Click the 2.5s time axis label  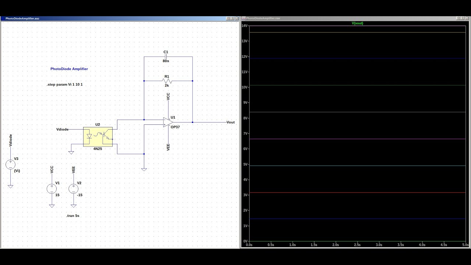(x=357, y=245)
